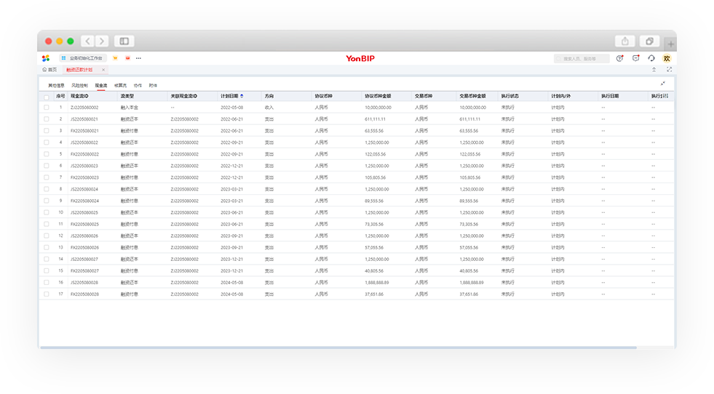The image size is (714, 394).
Task: Check the checkbox for row 16 JS2205080028
Action: click(47, 283)
